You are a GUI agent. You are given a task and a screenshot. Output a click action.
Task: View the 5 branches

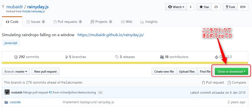[x=76, y=57]
